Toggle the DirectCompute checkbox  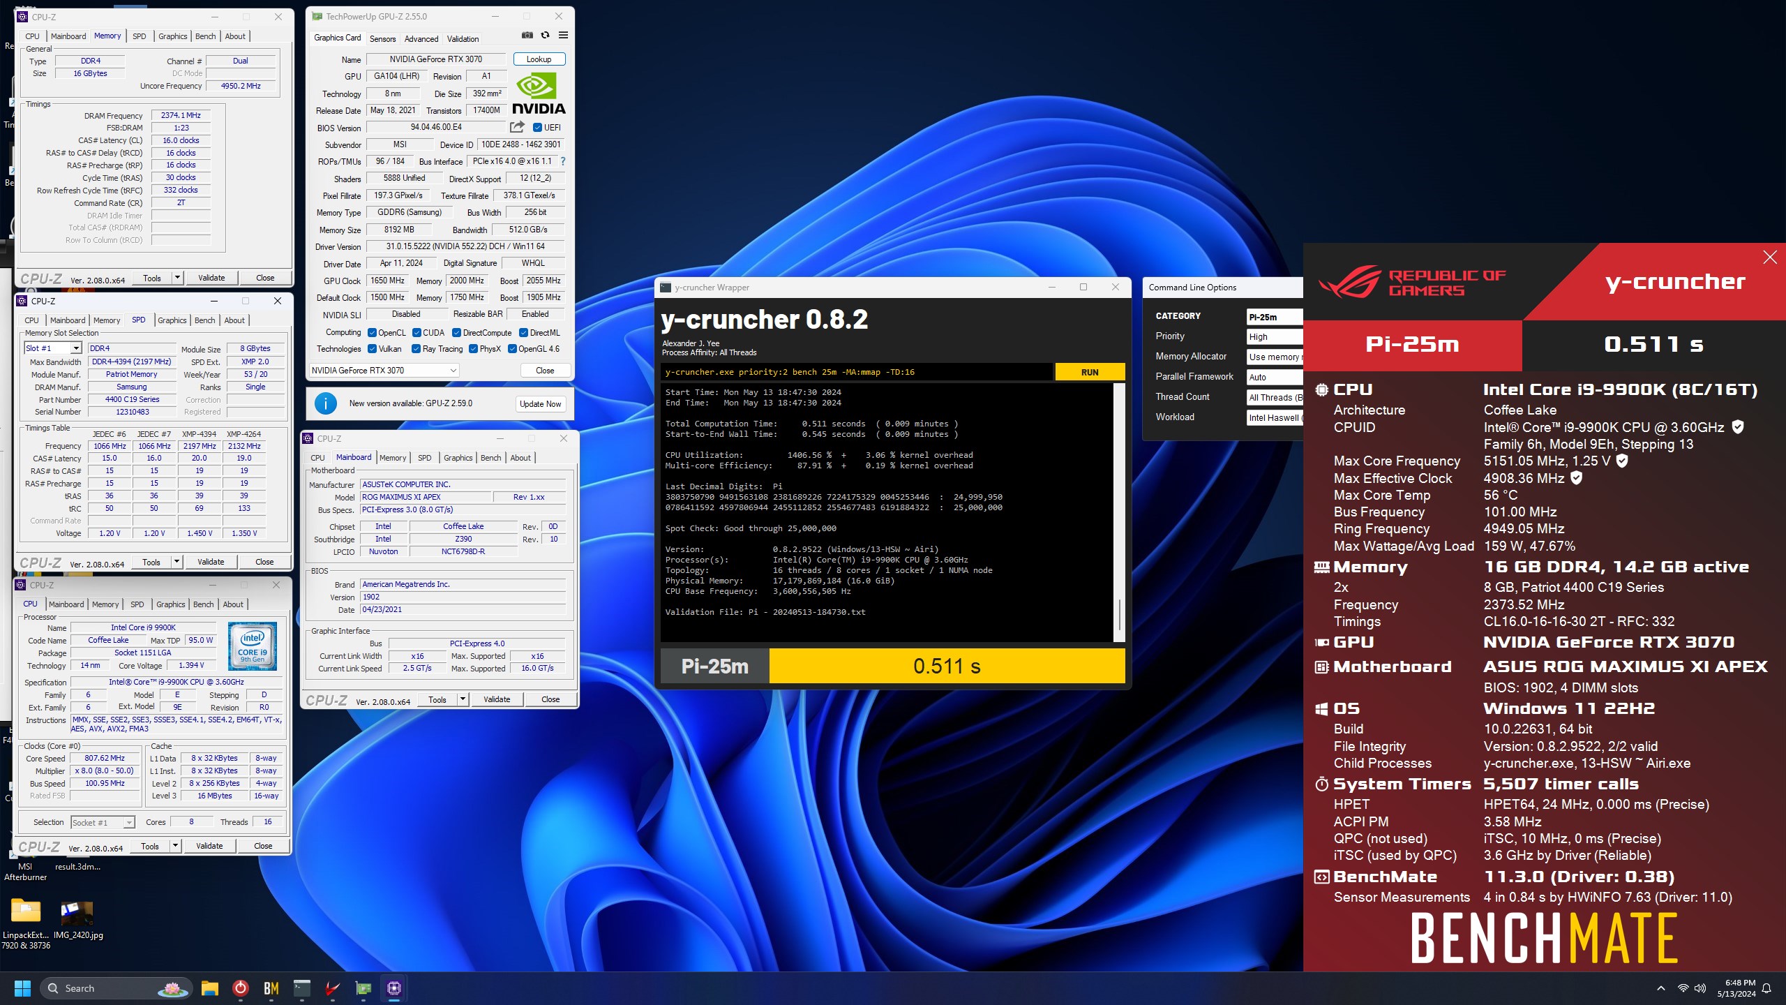(456, 333)
